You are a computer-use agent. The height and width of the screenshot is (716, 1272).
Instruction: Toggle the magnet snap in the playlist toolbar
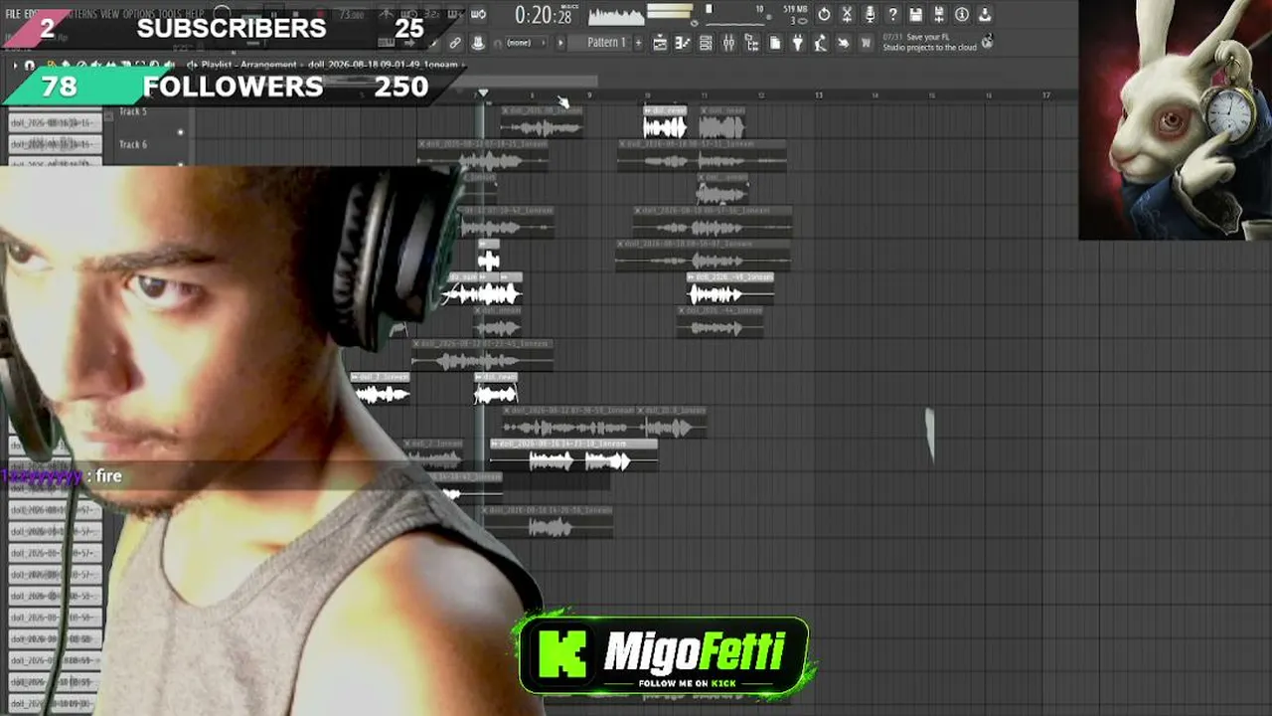(x=29, y=66)
